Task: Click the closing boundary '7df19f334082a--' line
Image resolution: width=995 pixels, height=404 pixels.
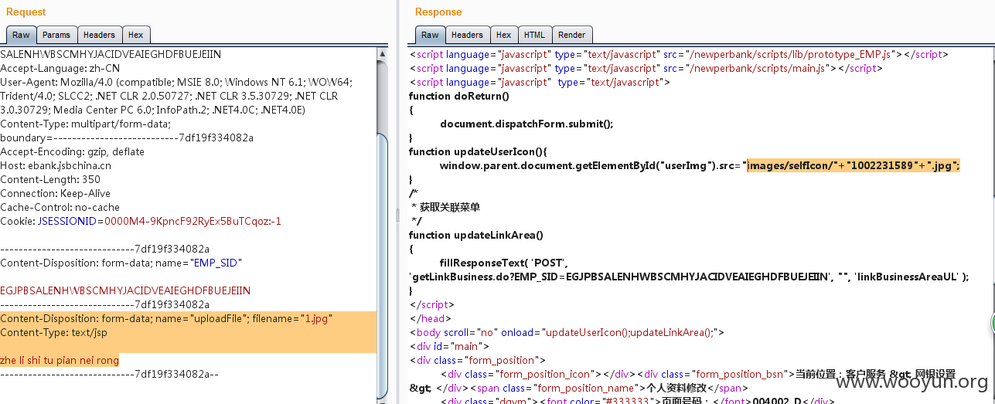Action: click(110, 374)
